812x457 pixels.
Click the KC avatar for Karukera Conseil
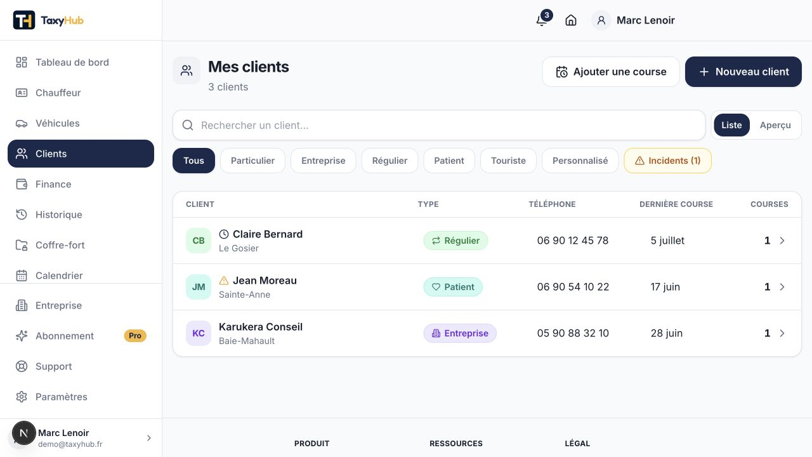199,333
